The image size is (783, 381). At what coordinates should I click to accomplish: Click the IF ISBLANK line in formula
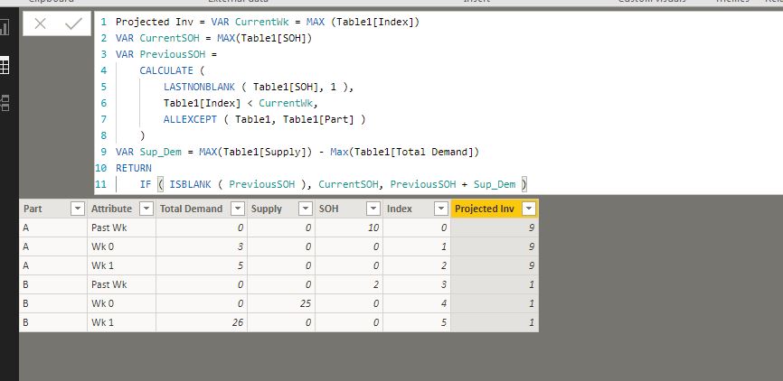[334, 184]
